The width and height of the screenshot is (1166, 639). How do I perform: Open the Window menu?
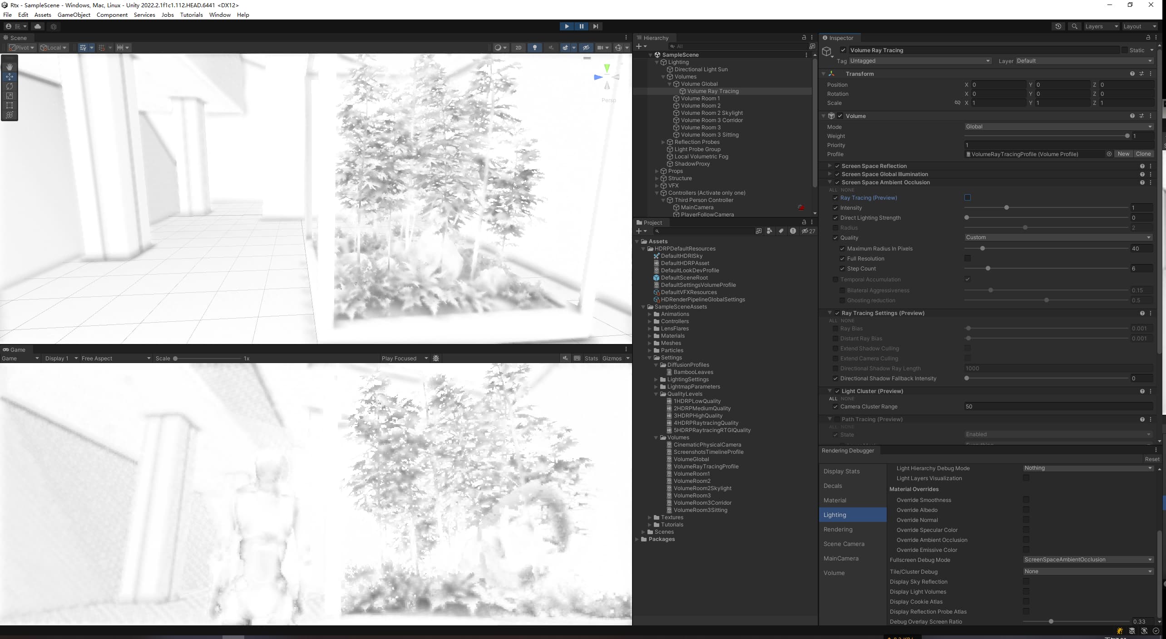[x=220, y=15]
